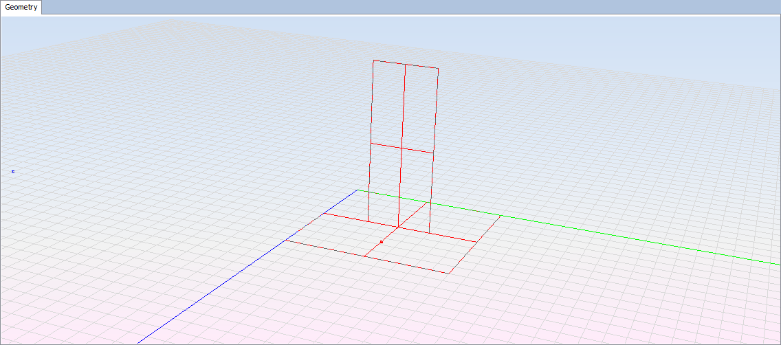Switch to the Geometry tab
Viewport: 781px width, 345px height.
pos(22,8)
